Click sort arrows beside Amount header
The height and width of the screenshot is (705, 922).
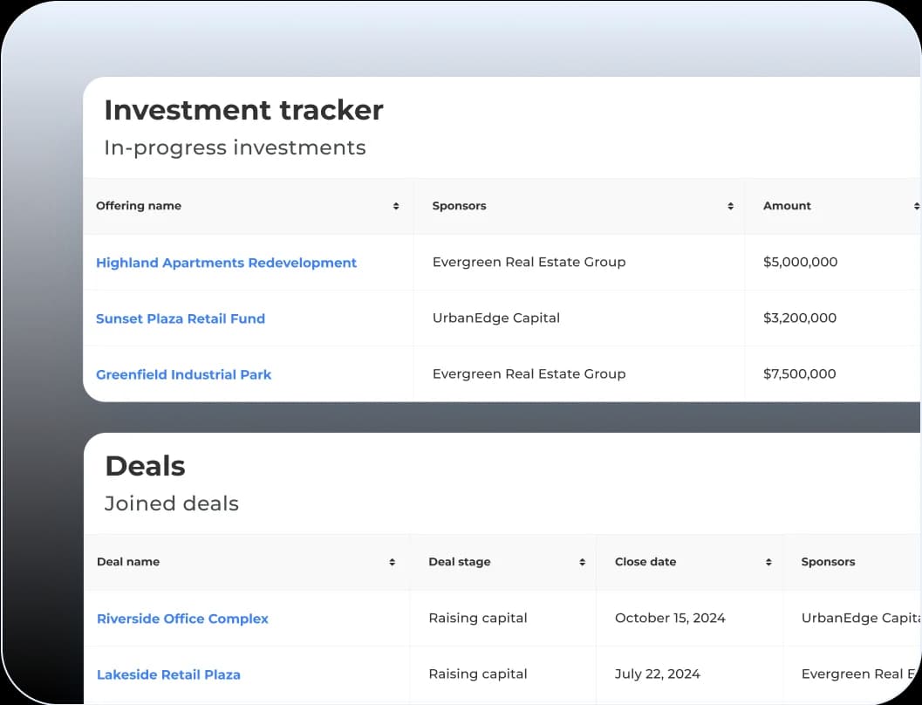pos(916,207)
